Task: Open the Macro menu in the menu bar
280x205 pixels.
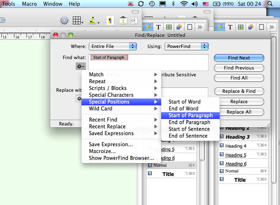Action: 29,4
